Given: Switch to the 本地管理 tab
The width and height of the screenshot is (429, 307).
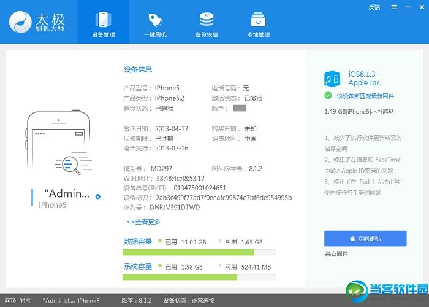Looking at the screenshot, I should pyautogui.click(x=258, y=24).
